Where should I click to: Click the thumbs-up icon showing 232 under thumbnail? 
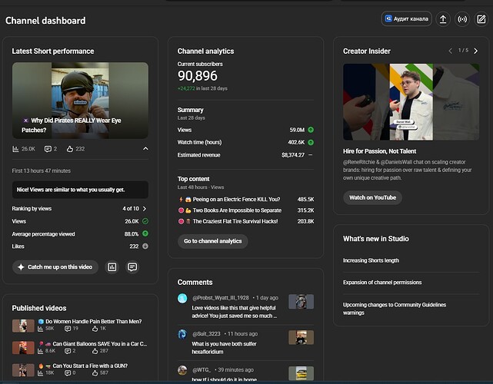tap(70, 149)
